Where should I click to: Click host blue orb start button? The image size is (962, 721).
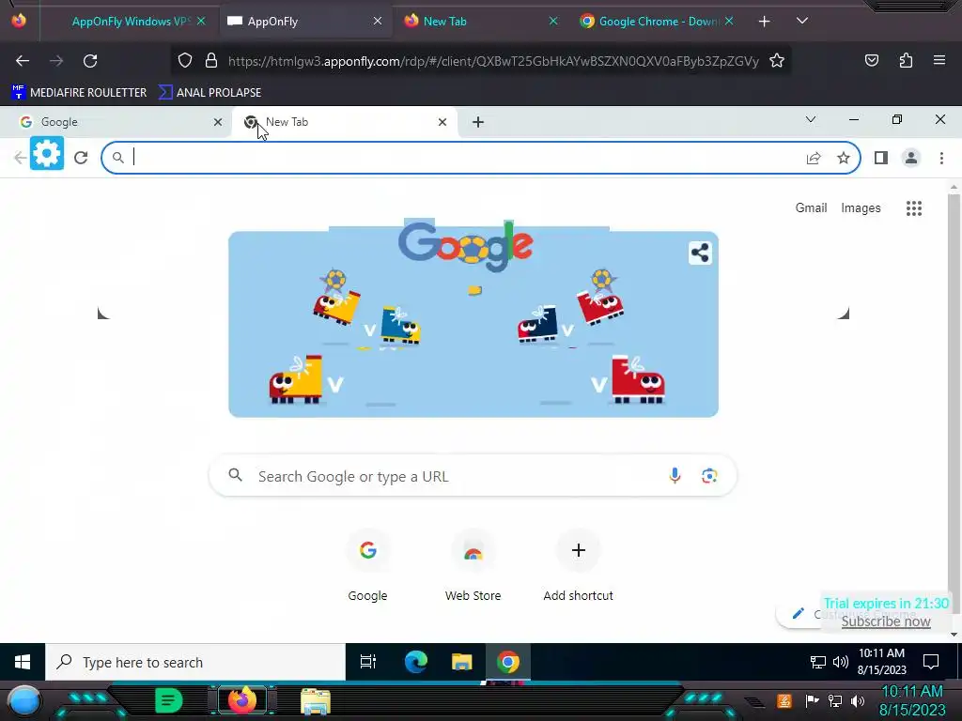[24, 702]
